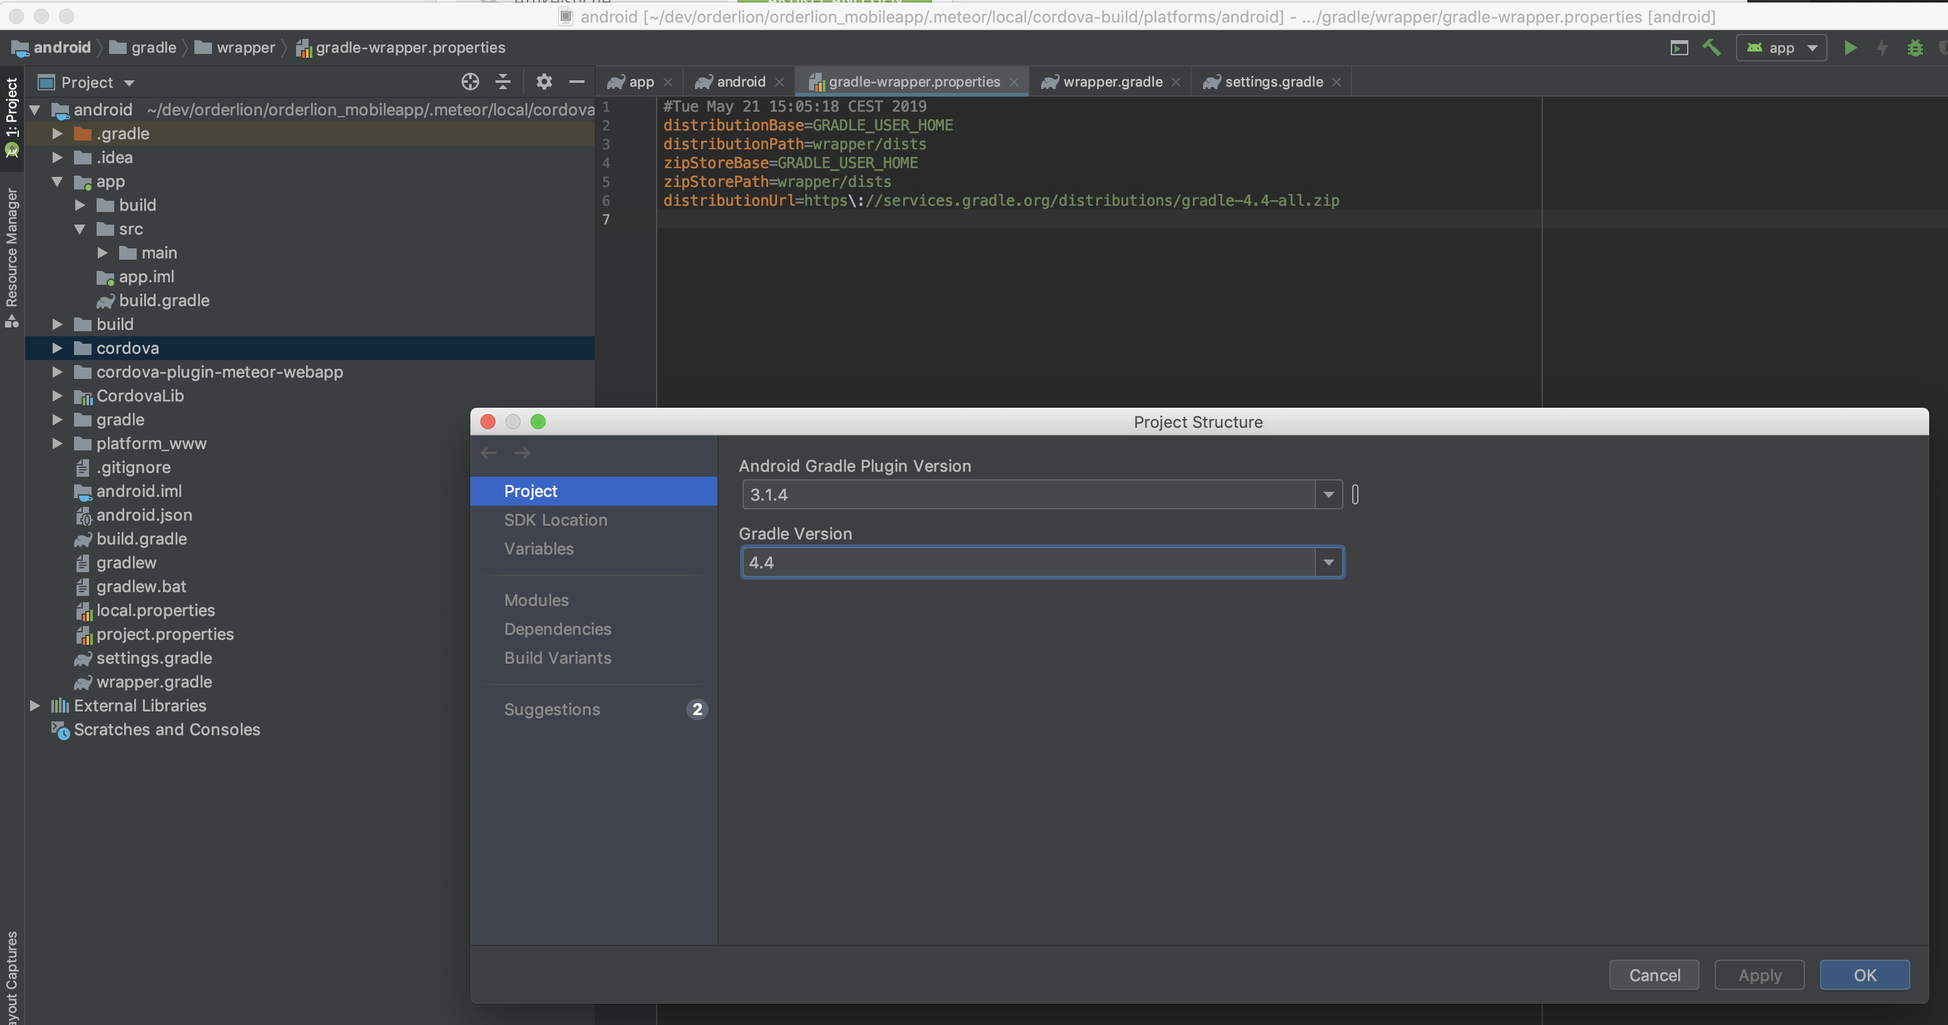The width and height of the screenshot is (1948, 1025).
Task: Run the app using the green Run button
Action: pyautogui.click(x=1850, y=47)
